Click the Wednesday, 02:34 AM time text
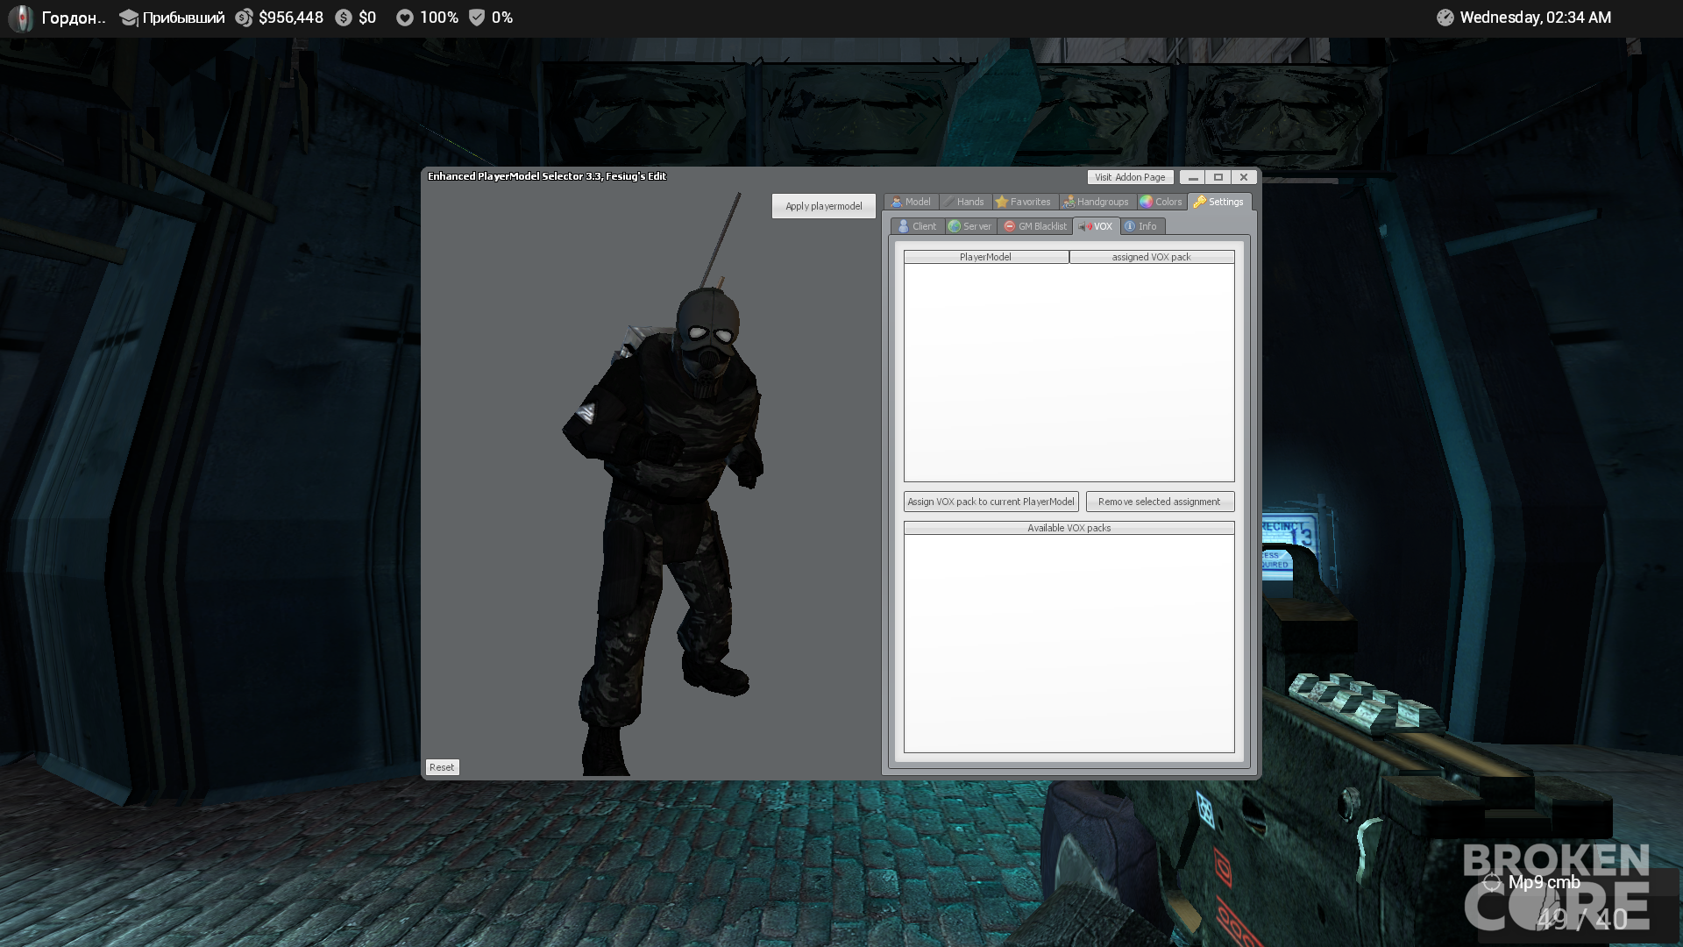This screenshot has width=1683, height=947. pos(1535,18)
